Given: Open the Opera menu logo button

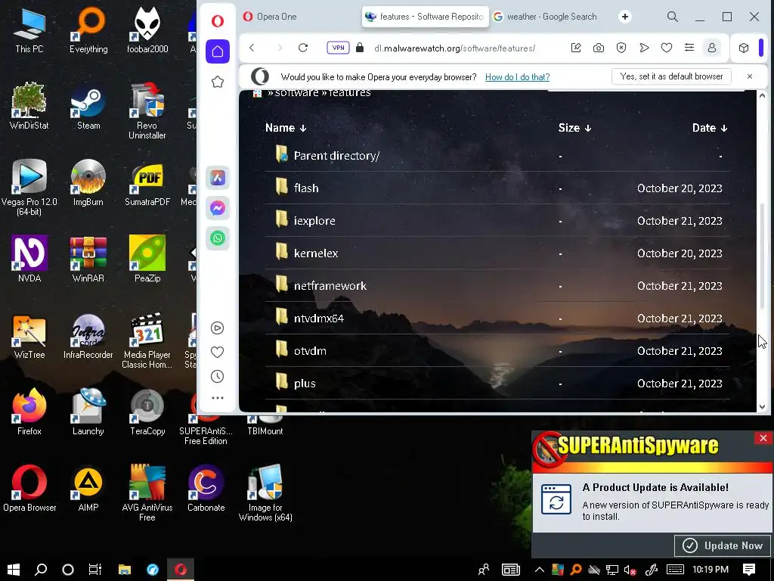Looking at the screenshot, I should 218,20.
